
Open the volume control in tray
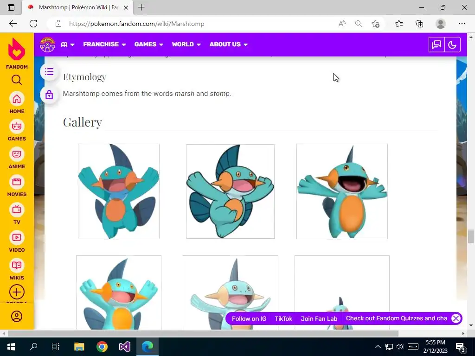[x=400, y=347]
